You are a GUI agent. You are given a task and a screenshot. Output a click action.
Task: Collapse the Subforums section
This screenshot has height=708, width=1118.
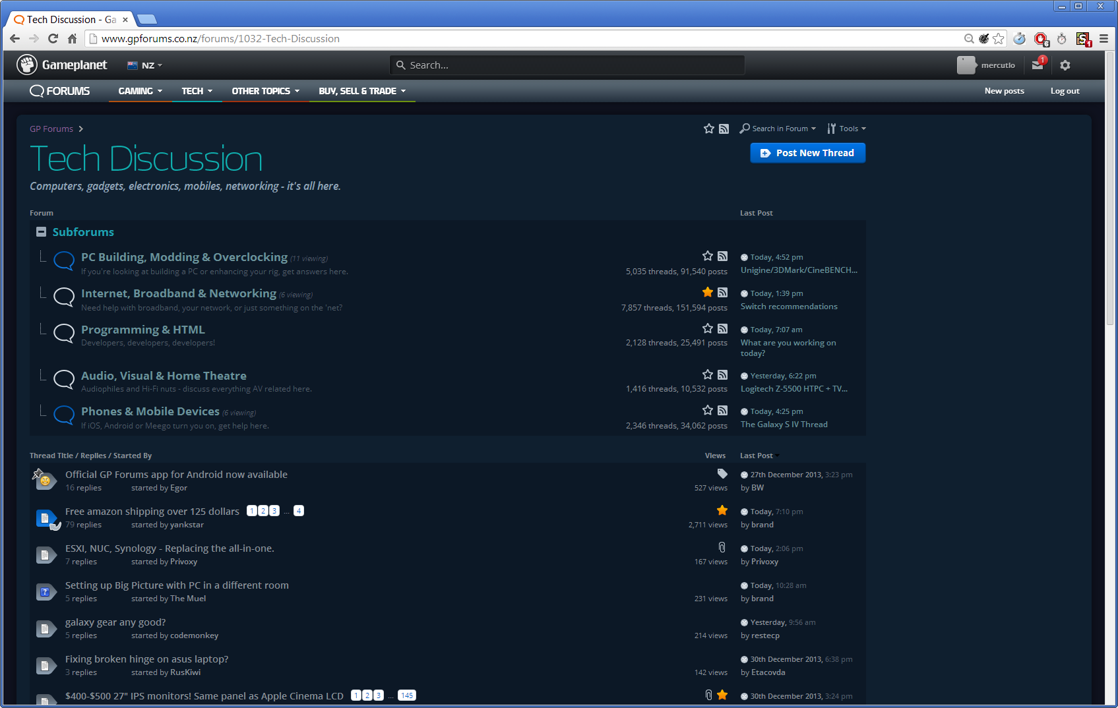pyautogui.click(x=41, y=231)
